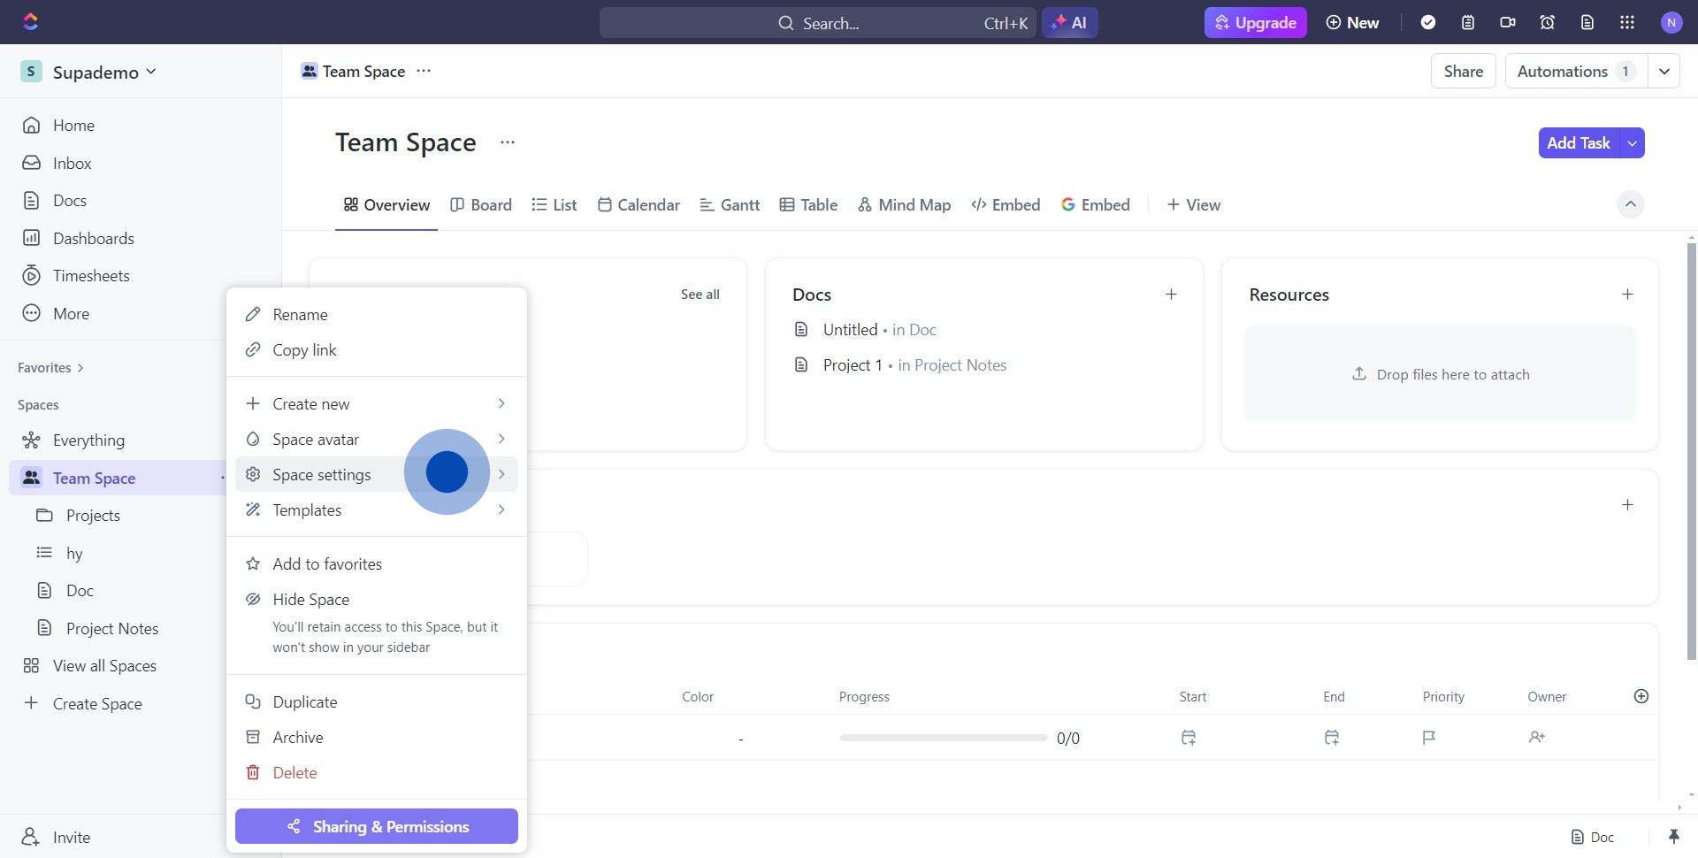Screen dimensions: 1698x858
Task: Select Duplicate in the context menu
Action: tap(304, 701)
